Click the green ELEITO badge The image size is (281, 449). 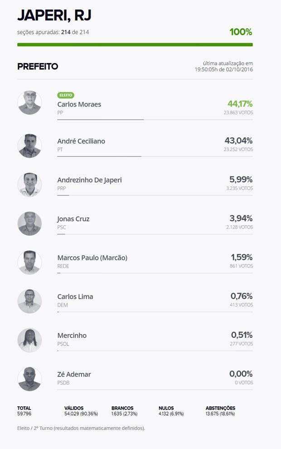(66, 95)
